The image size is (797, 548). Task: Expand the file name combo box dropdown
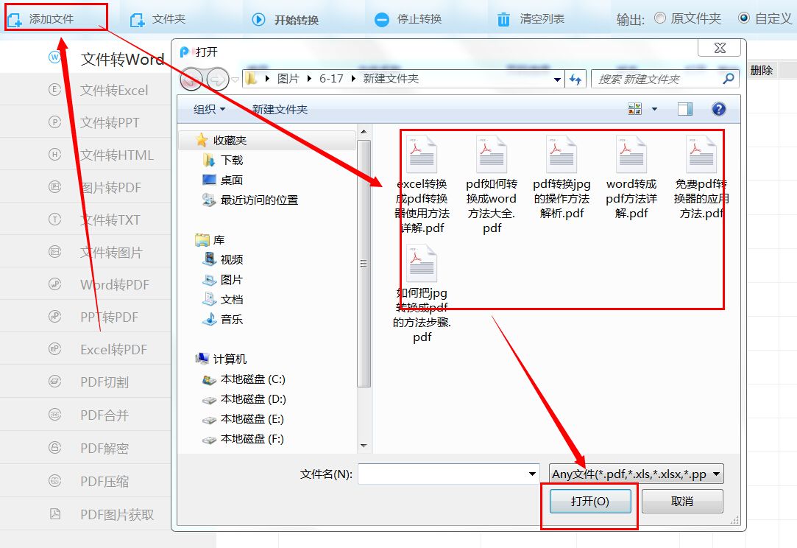pos(533,474)
